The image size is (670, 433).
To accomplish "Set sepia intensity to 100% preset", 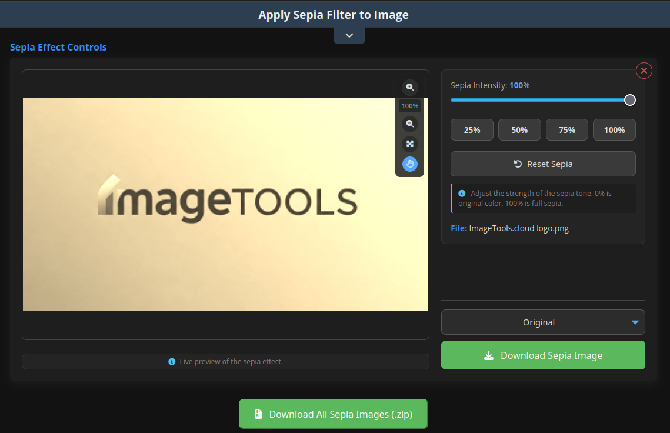I will 614,130.
